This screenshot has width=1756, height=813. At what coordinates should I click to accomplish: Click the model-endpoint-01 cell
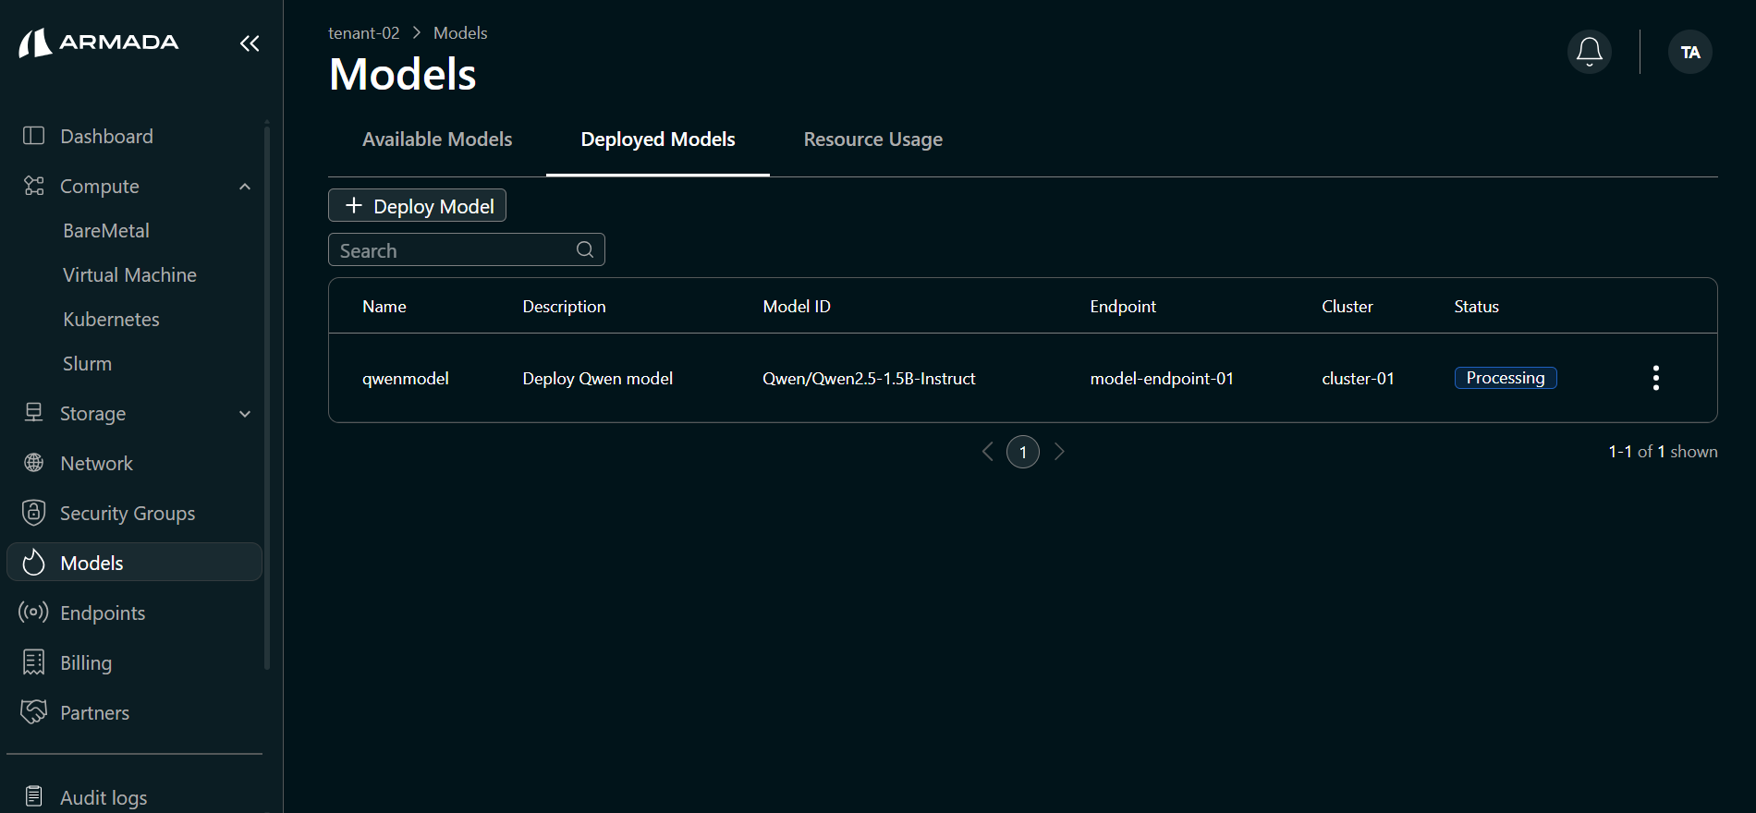pos(1162,379)
